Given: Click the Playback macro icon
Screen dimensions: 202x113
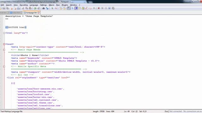Looking at the screenshot, I should (x=106, y=8).
